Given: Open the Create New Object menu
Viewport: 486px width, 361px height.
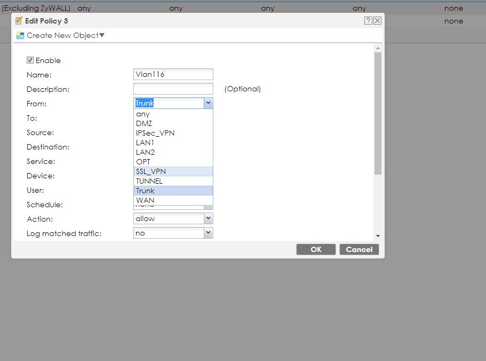Looking at the screenshot, I should coord(66,35).
